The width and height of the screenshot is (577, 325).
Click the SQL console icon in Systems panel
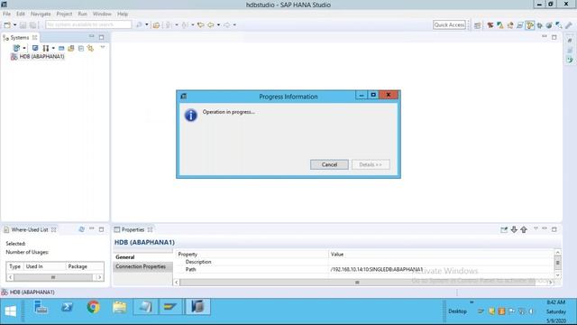(61, 48)
